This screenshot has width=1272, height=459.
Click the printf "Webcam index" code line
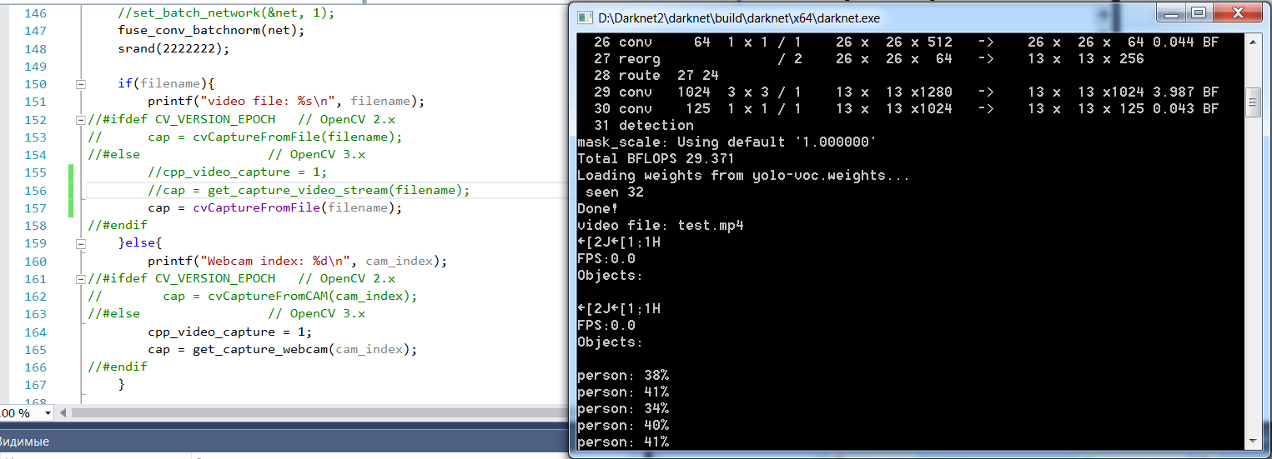298,262
